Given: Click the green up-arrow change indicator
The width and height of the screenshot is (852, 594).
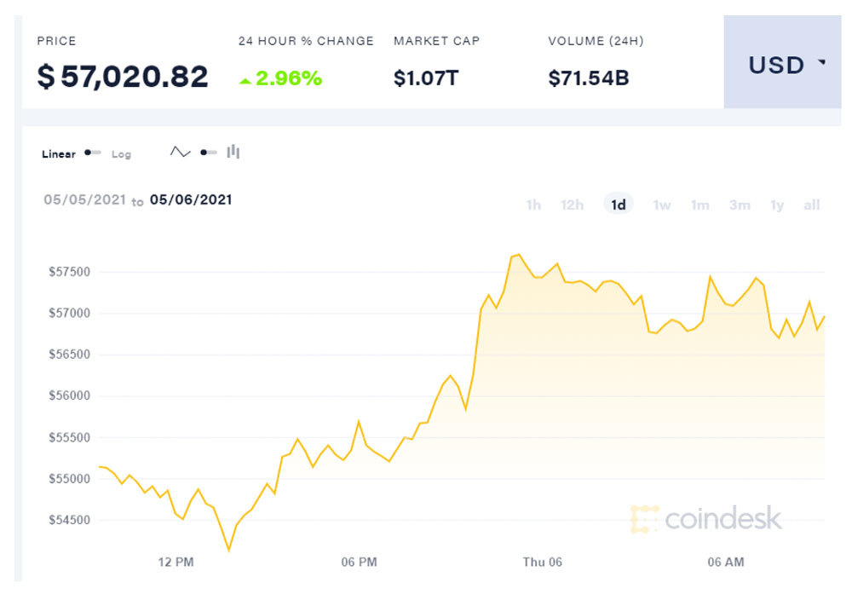Looking at the screenshot, I should pyautogui.click(x=245, y=80).
